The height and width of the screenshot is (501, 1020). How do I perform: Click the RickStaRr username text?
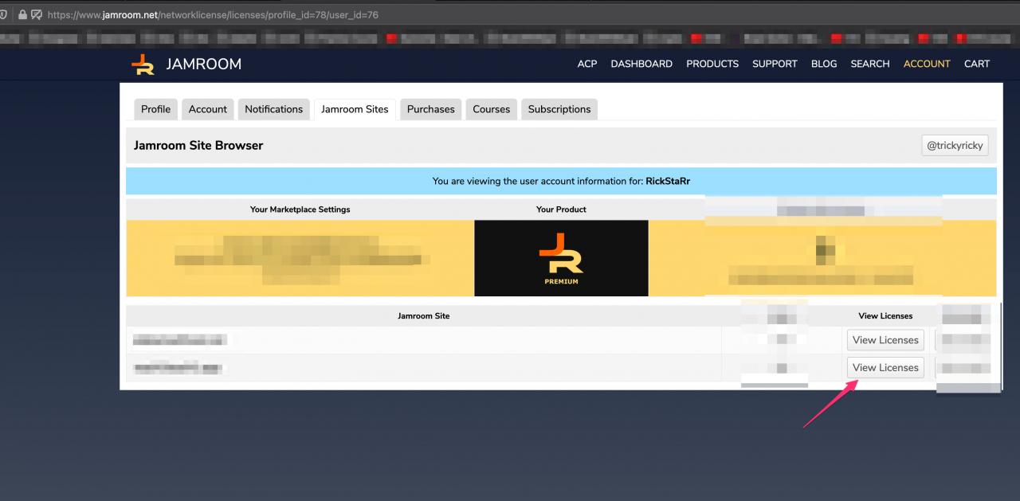[668, 181]
